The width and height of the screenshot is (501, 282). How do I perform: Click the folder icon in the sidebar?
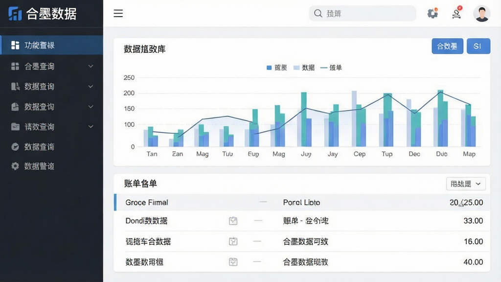point(15,127)
